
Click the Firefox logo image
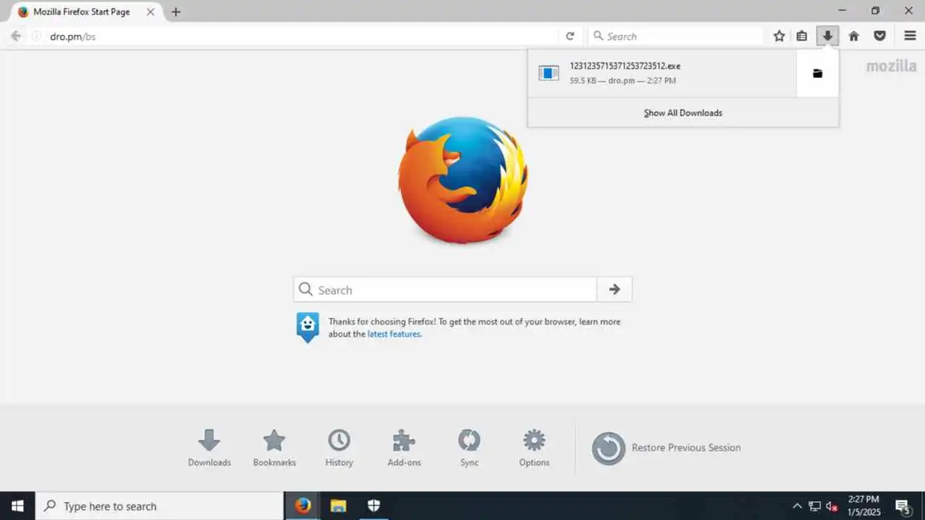tap(462, 181)
